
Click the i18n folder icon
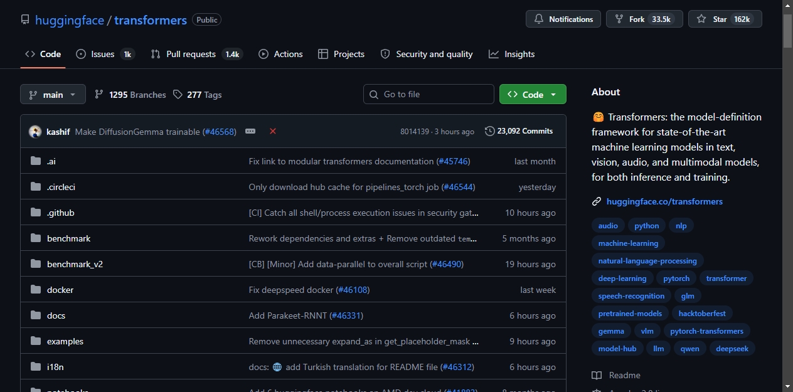point(36,367)
